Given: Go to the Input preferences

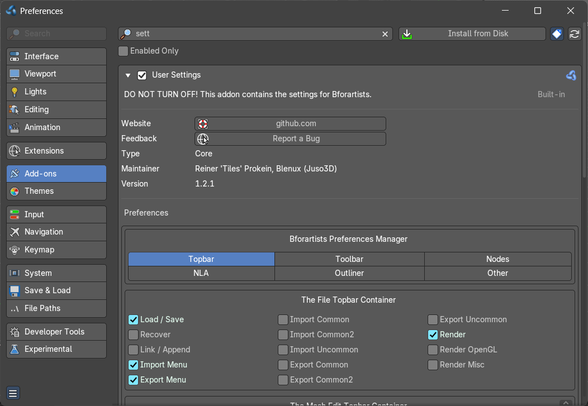Looking at the screenshot, I should tap(56, 214).
